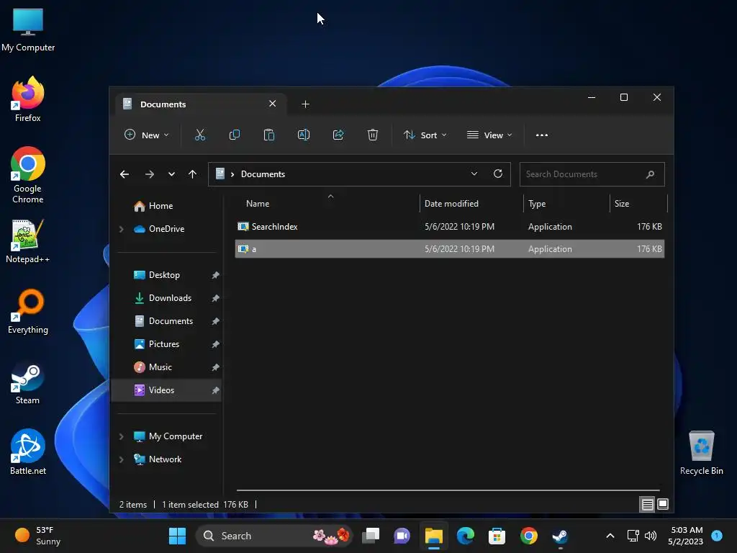Select the Documents tab

(x=201, y=104)
